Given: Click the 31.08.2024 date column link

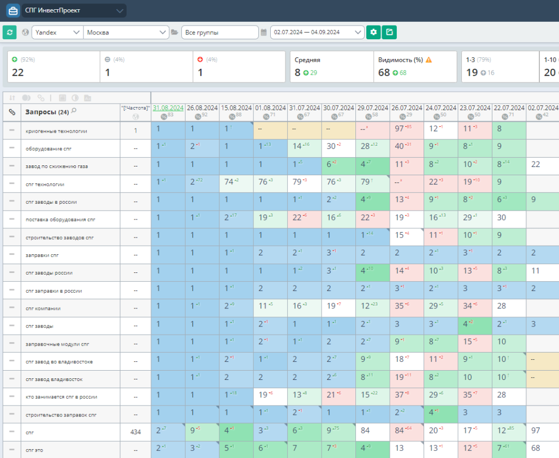Looking at the screenshot, I should (168, 108).
